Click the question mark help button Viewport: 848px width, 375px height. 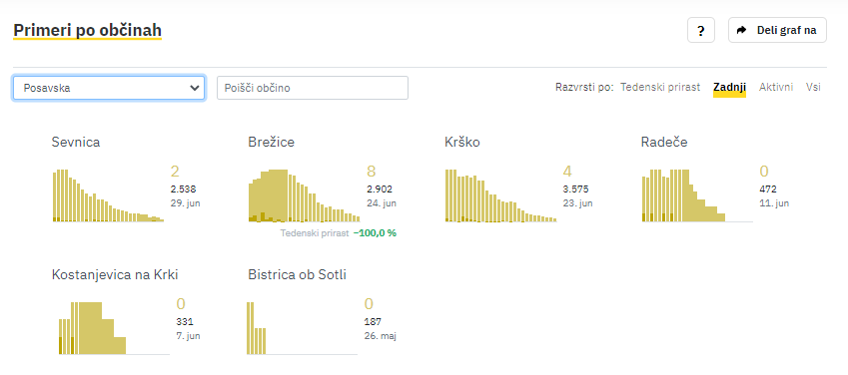click(x=701, y=30)
